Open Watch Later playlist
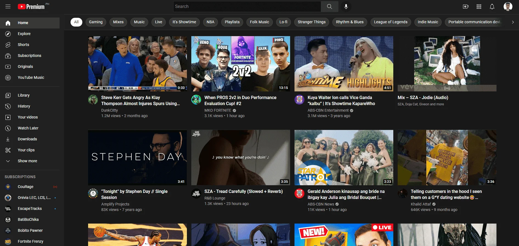 click(30, 128)
